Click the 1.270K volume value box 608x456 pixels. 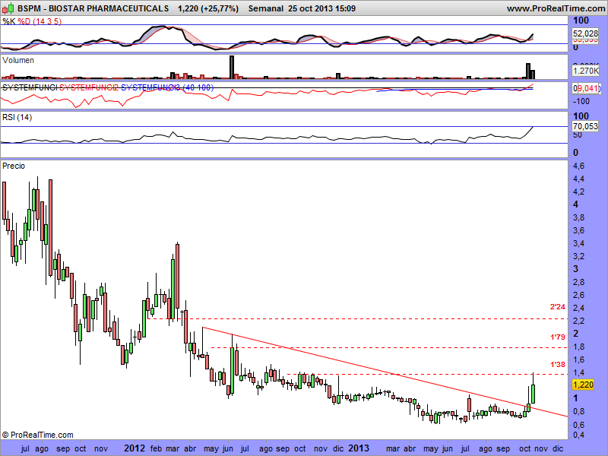[585, 71]
